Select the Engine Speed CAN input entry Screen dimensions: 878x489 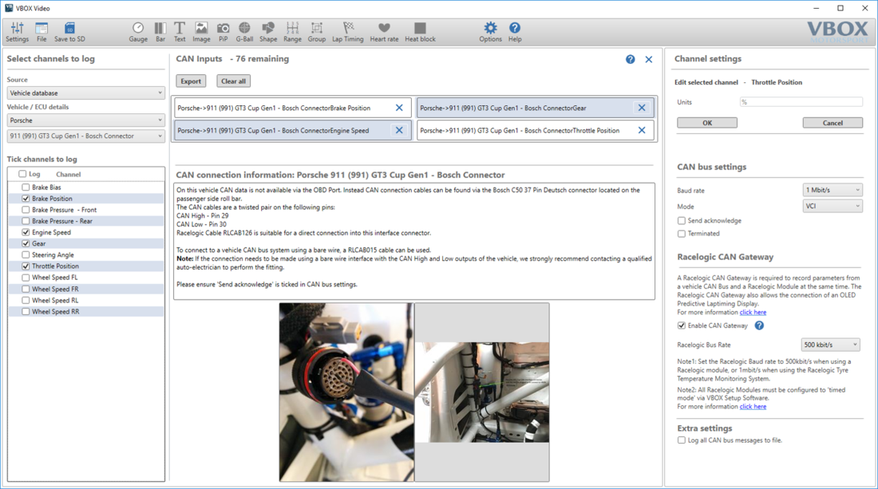click(293, 130)
